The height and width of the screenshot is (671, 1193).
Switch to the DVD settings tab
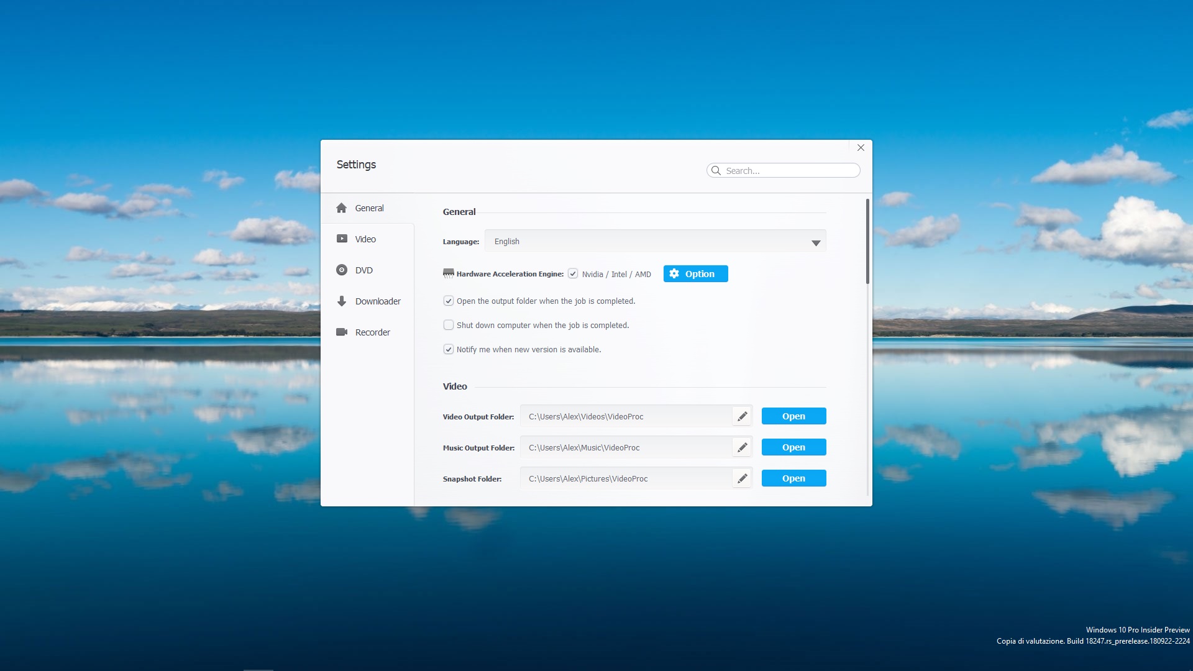coord(368,270)
